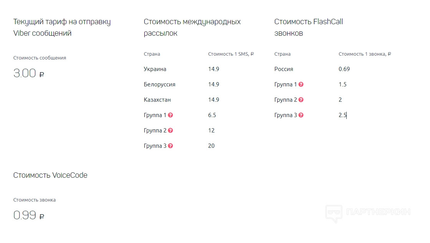The height and width of the screenshot is (243, 430).
Task: Click the Viber message tariff heading
Action: pos(62,27)
